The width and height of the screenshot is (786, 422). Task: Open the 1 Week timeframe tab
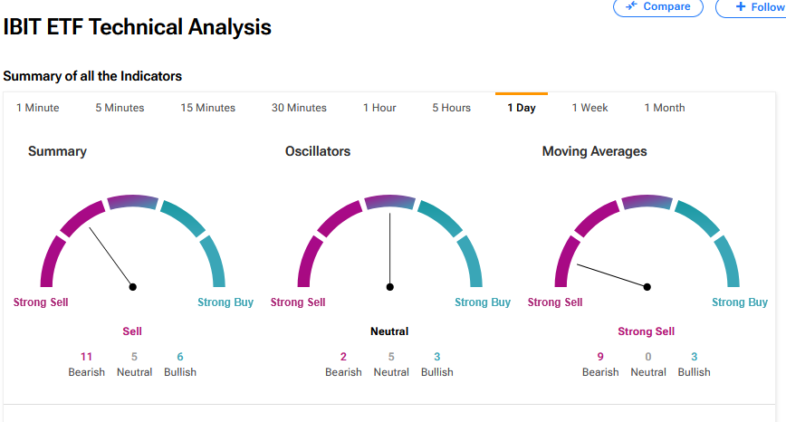[589, 108]
